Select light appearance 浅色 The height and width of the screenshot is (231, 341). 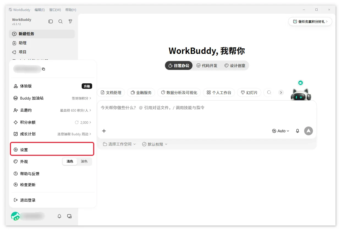coord(70,161)
